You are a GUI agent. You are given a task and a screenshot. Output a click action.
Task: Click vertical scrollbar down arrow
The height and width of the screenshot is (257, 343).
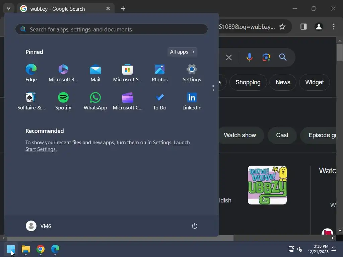(x=340, y=231)
